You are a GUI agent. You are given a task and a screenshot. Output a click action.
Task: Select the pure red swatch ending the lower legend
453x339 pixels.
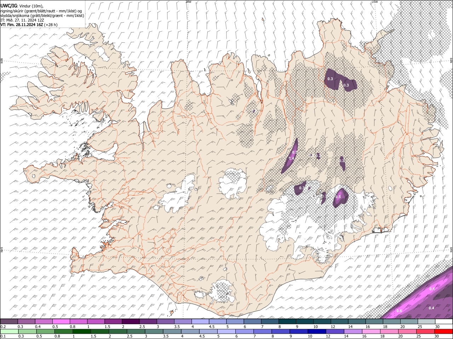pos(443,331)
